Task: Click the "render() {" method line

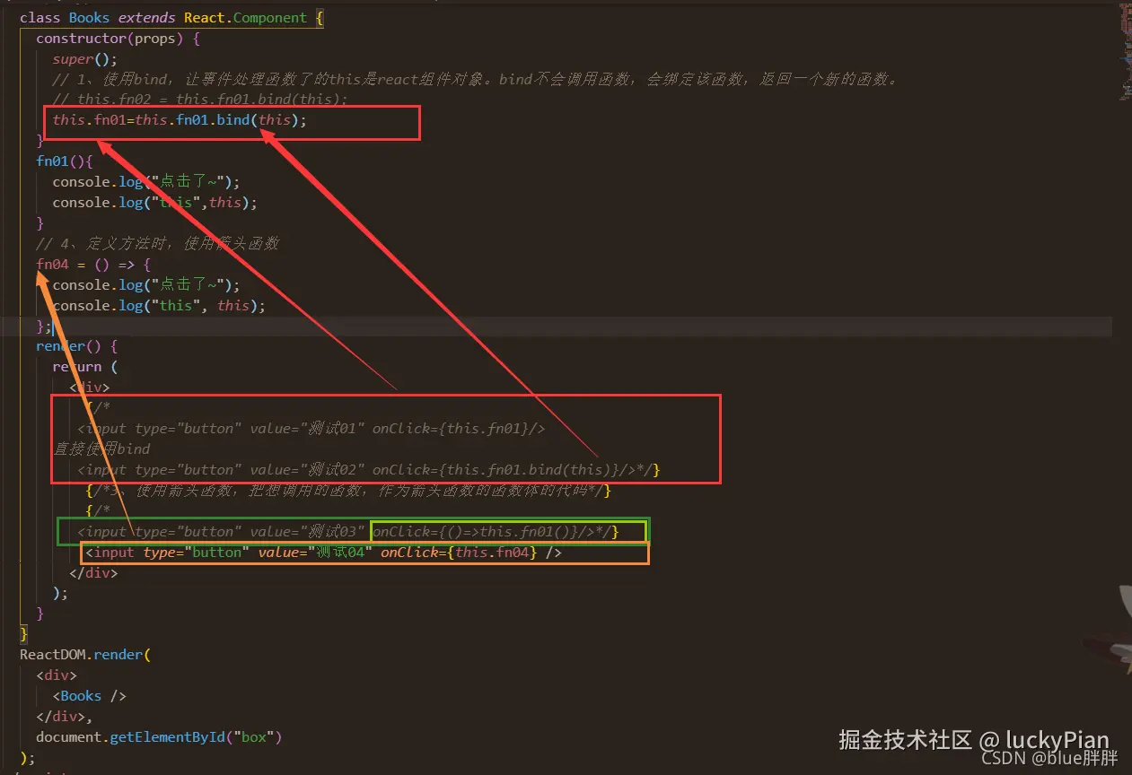Action: coord(77,346)
